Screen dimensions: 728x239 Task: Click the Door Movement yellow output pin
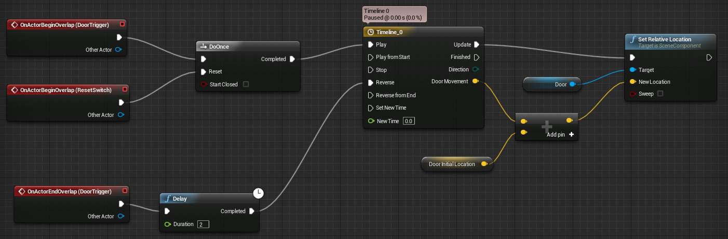coord(476,81)
